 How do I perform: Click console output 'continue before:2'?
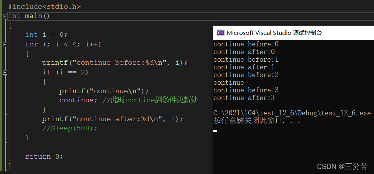(x=246, y=75)
